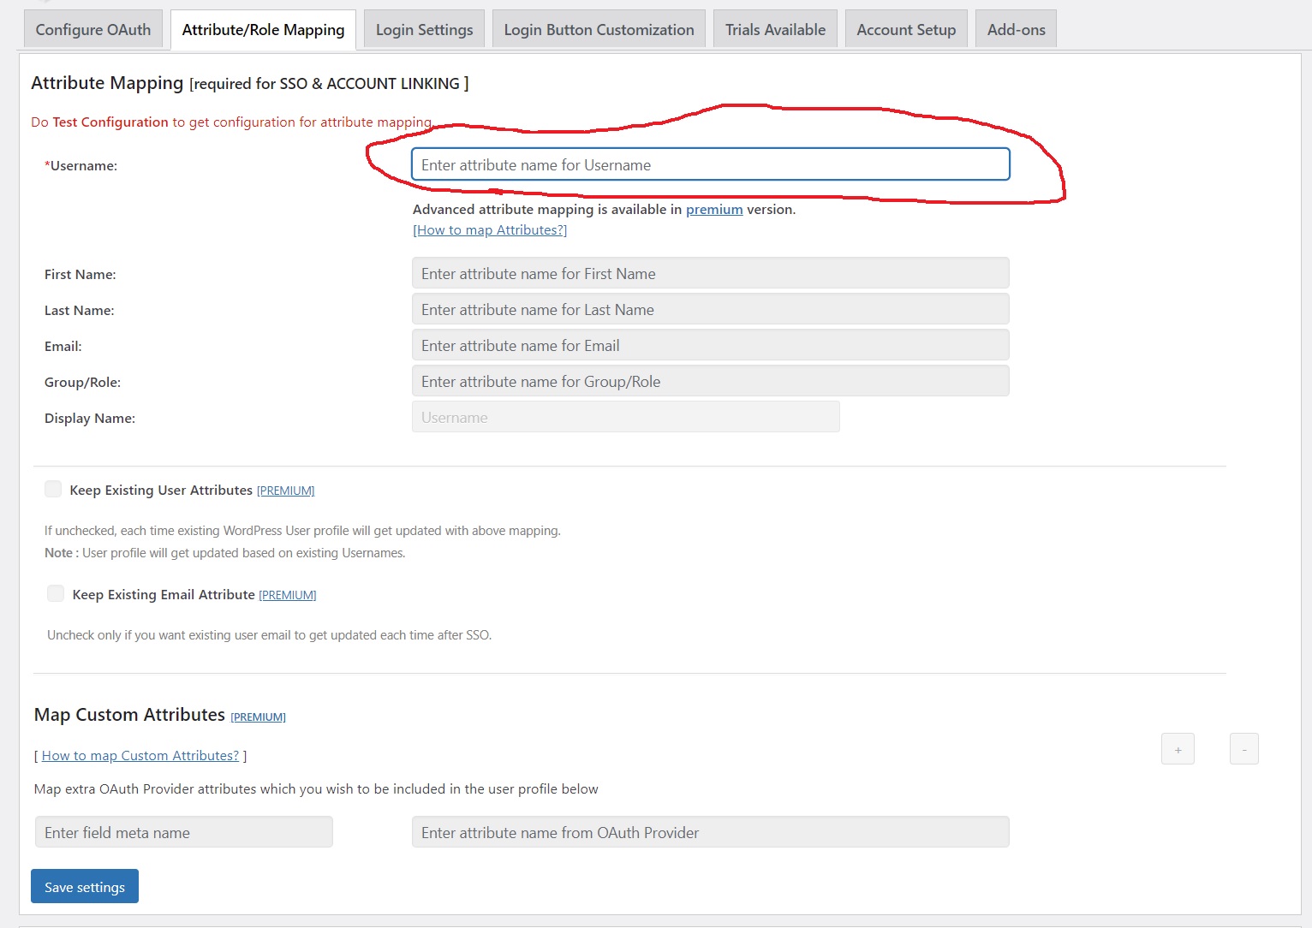Select the Account Setup tab

[x=906, y=29]
